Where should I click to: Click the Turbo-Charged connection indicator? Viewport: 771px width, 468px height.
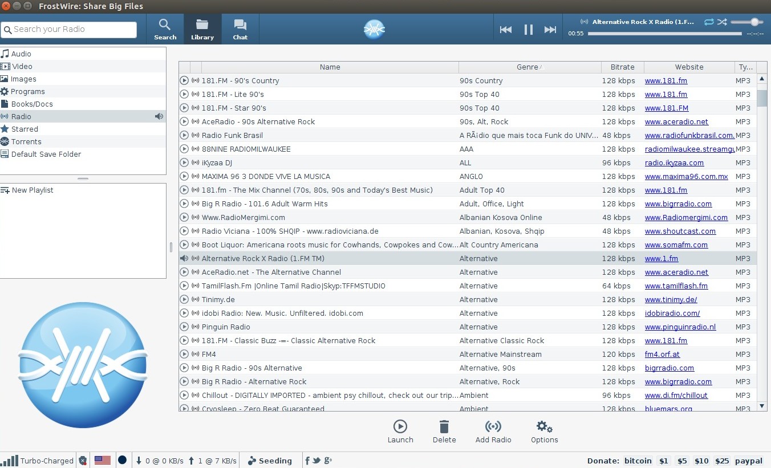[38, 461]
